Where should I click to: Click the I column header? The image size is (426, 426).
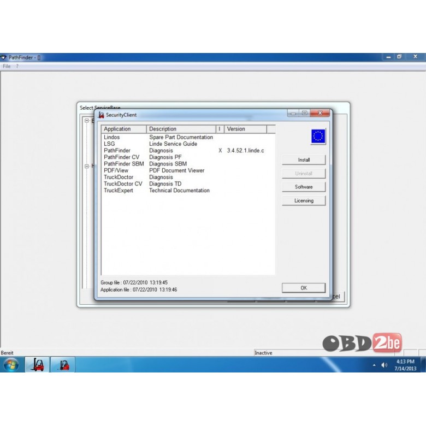pyautogui.click(x=220, y=129)
